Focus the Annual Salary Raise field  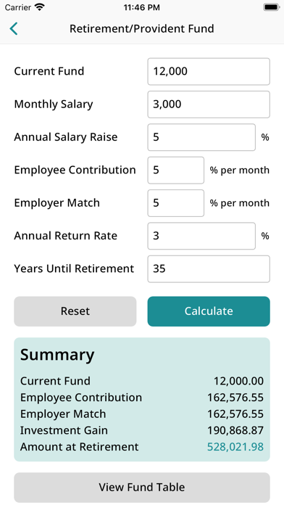click(x=201, y=137)
